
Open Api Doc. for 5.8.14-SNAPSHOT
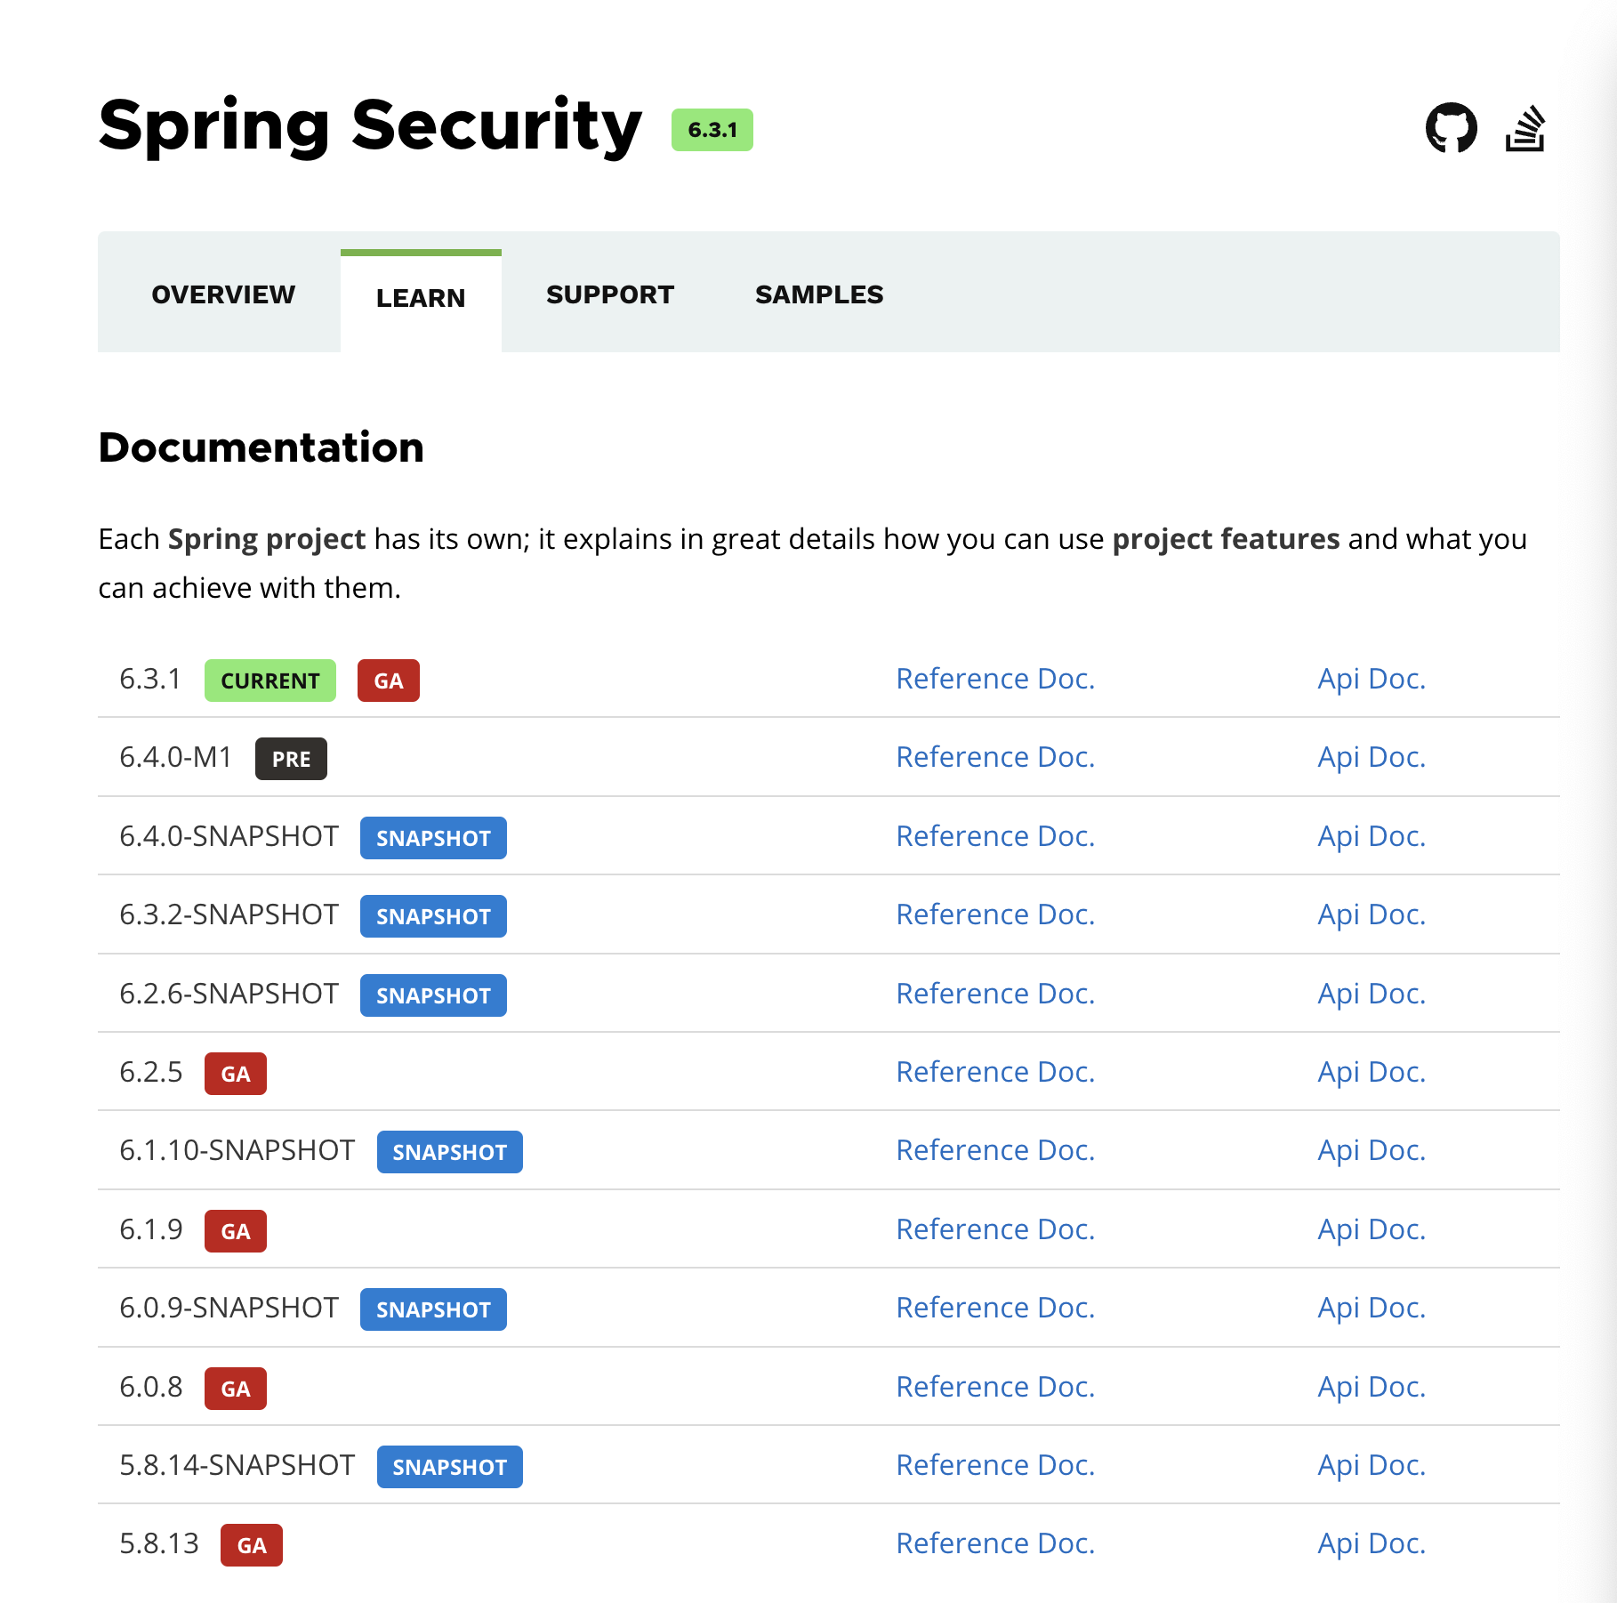1372,1465
